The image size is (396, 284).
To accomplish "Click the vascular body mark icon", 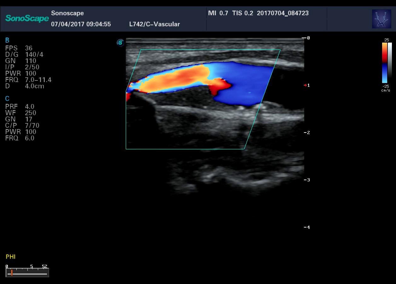I will [x=381, y=19].
